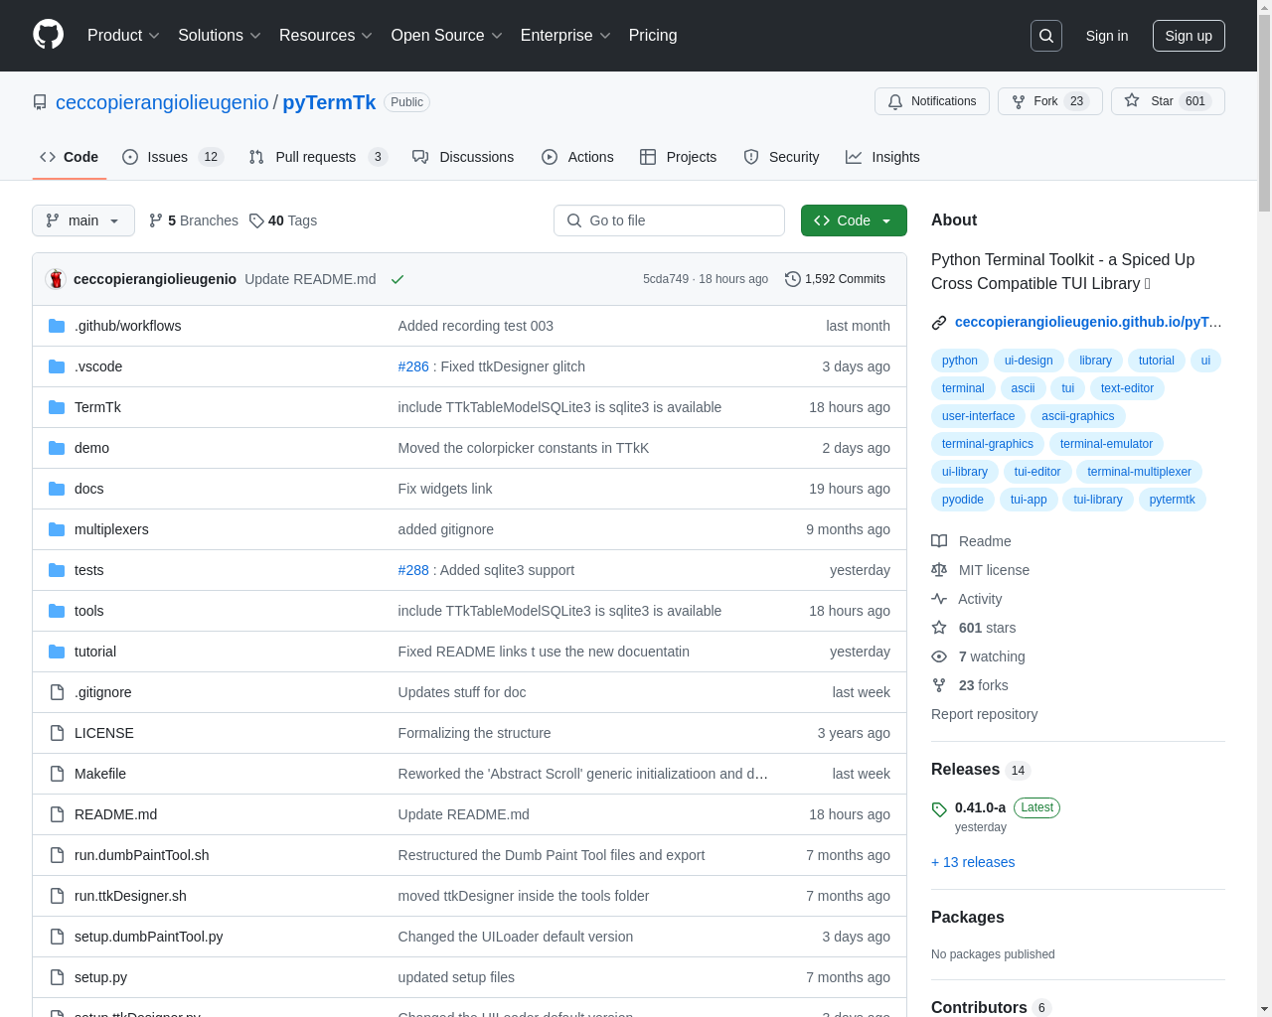Screen dimensions: 1272x1017
Task: Switch to the Actions tab
Action: tap(577, 157)
